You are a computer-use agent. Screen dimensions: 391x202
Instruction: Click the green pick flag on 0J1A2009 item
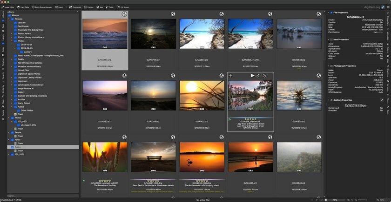[x=84, y=181]
